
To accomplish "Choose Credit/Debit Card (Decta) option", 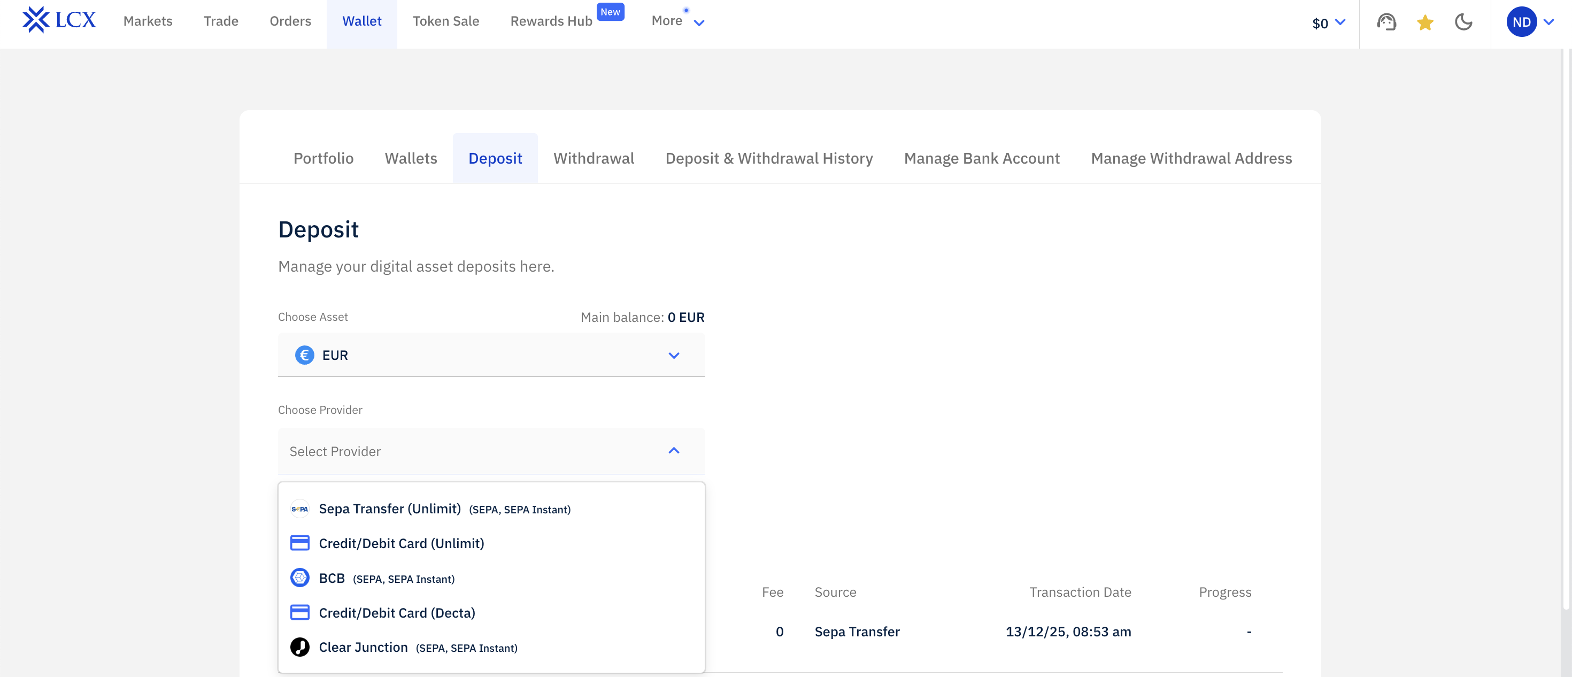I will 397,612.
